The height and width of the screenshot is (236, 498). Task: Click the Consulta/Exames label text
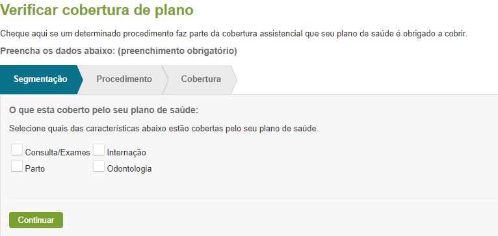[x=57, y=153]
